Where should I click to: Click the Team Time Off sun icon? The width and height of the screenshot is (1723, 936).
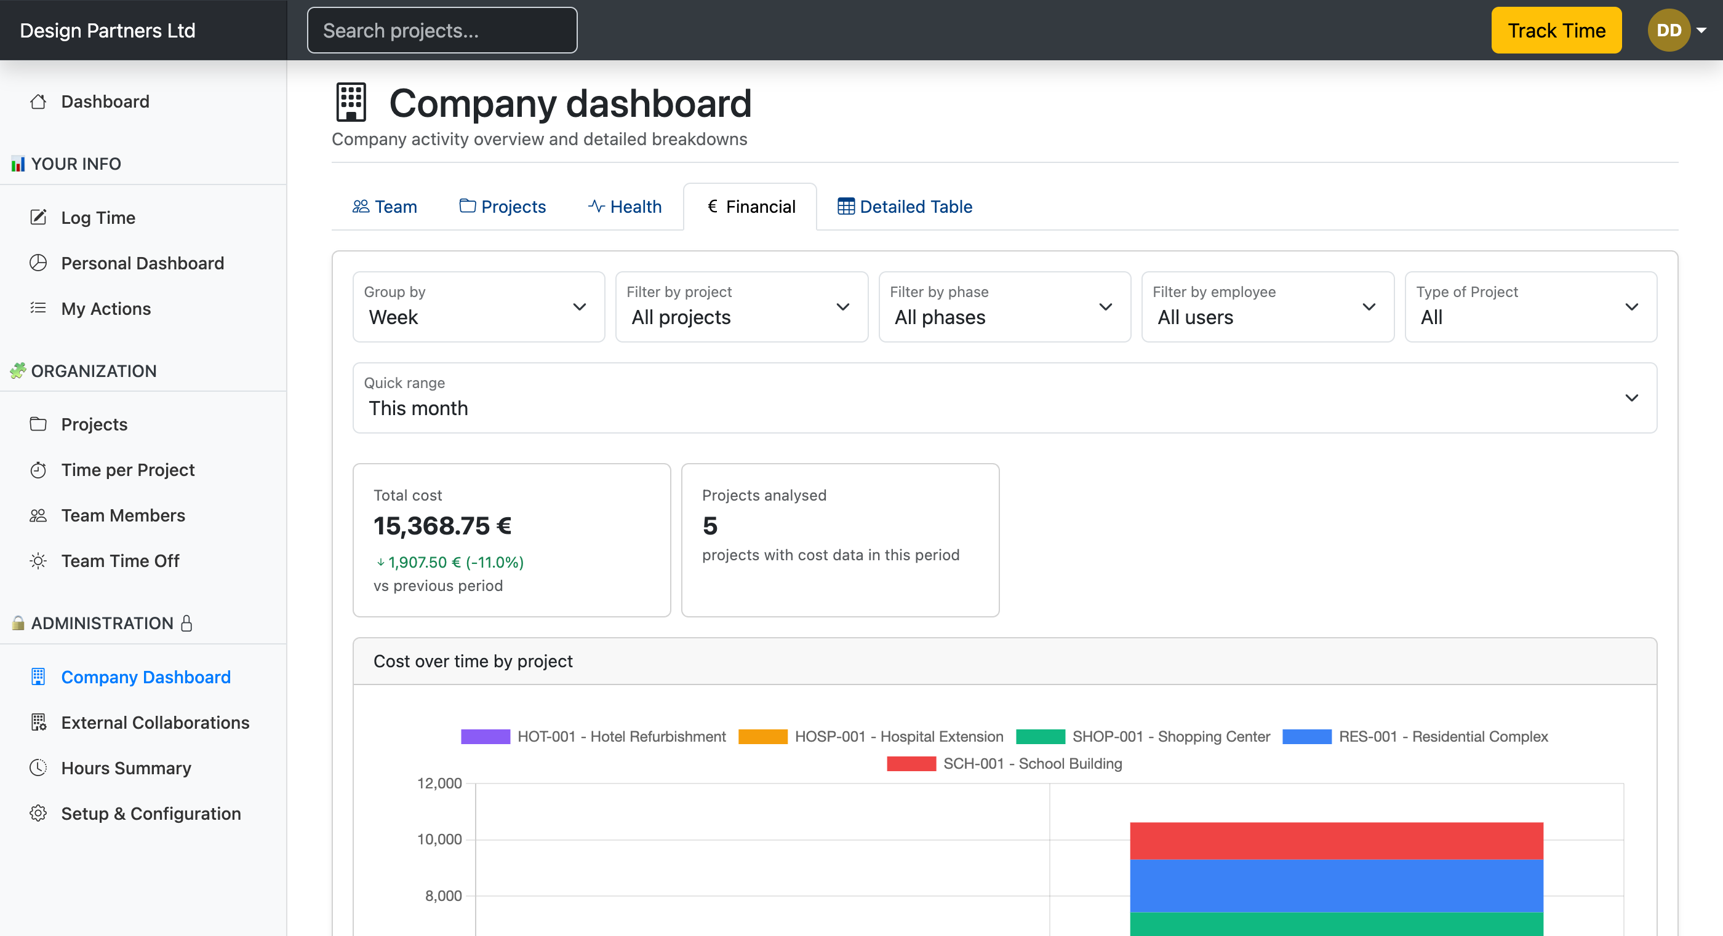click(38, 560)
